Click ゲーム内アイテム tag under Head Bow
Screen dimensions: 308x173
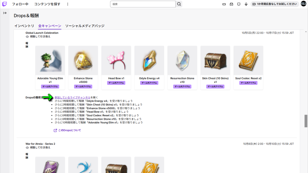pyautogui.click(x=116, y=83)
